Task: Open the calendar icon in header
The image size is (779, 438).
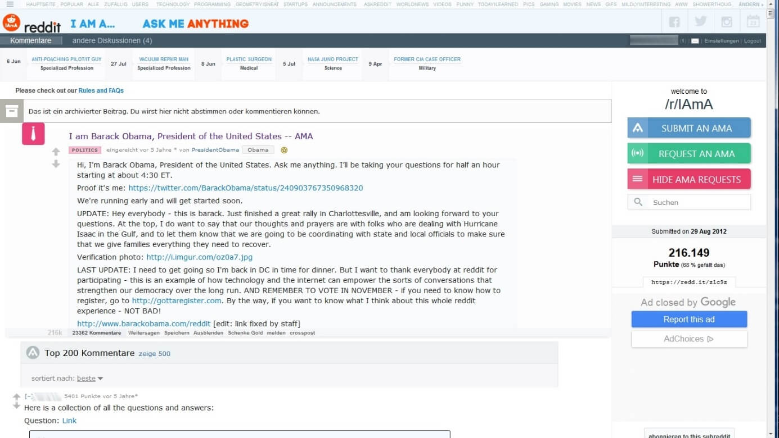Action: pyautogui.click(x=753, y=21)
